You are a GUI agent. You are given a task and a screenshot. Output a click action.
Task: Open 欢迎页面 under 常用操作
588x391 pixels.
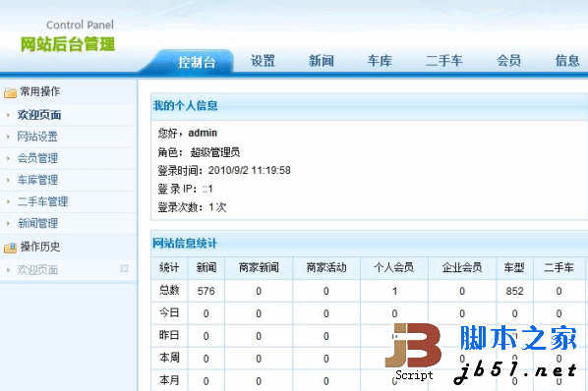click(x=39, y=115)
